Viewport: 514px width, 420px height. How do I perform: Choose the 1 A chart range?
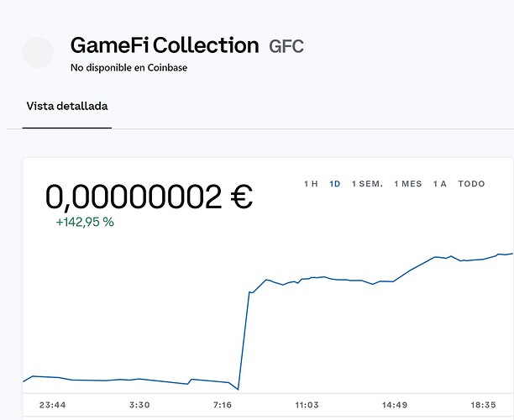click(439, 184)
